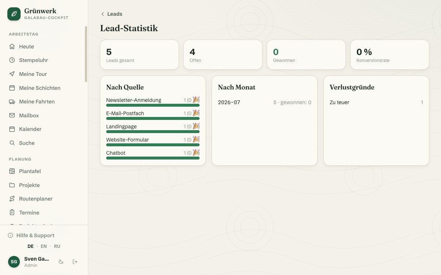Screen dimensions: 441x275
Task: Click party emoji in Website-Formular row
Action: coord(196,139)
